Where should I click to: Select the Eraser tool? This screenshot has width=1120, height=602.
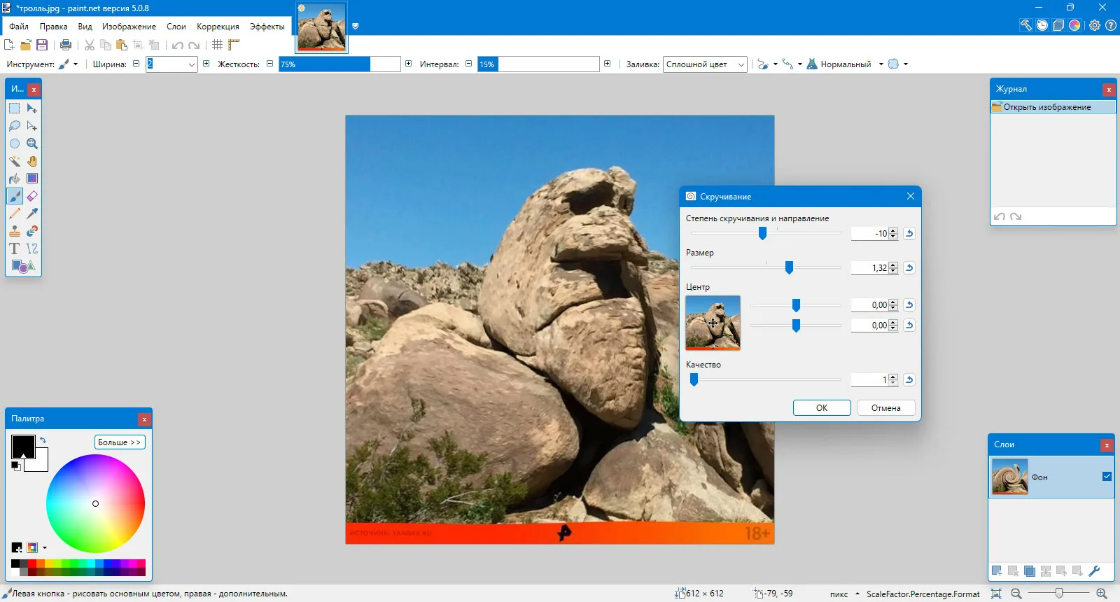pyautogui.click(x=32, y=196)
